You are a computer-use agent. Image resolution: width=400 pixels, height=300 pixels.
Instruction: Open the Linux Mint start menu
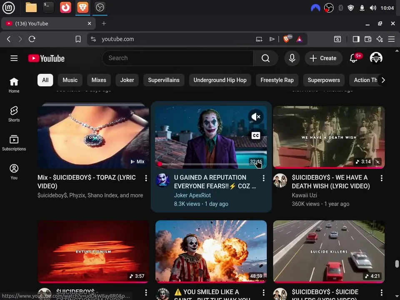tap(8, 7)
